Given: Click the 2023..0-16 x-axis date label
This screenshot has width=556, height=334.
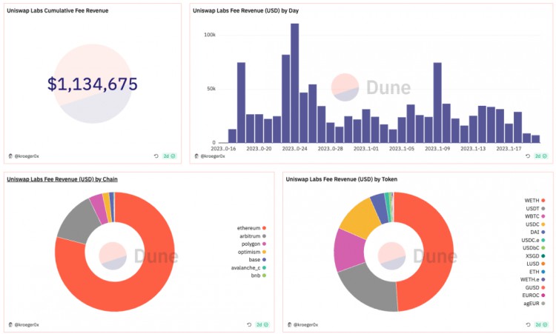Looking at the screenshot, I should (x=223, y=149).
